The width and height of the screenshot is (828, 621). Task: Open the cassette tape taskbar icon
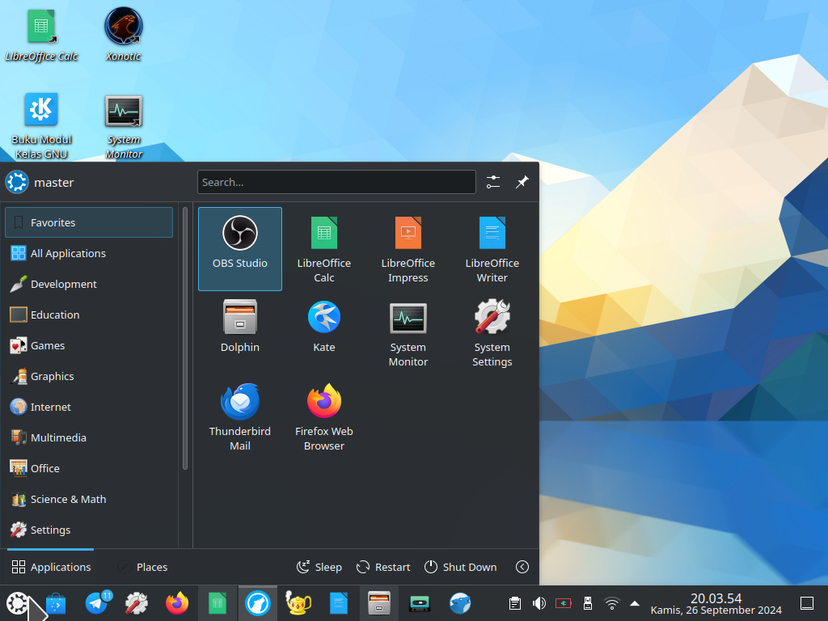tap(420, 603)
